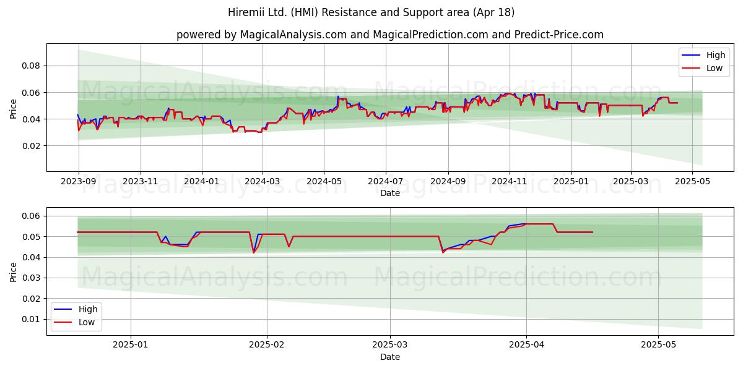Click the '2025-05' tick label on lower axis
This screenshot has width=743, height=371.
pyautogui.click(x=659, y=346)
